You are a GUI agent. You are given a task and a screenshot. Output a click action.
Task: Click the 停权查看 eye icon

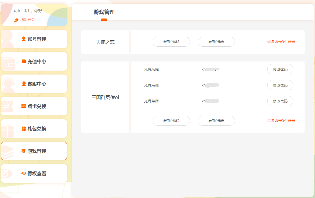(x=24, y=174)
